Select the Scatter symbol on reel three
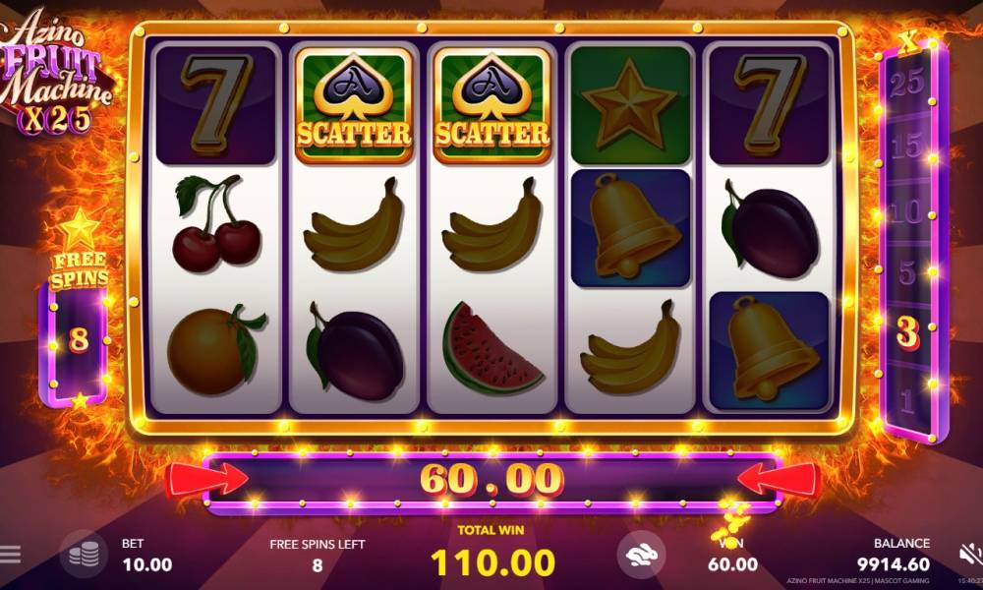The width and height of the screenshot is (983, 590). click(x=492, y=105)
